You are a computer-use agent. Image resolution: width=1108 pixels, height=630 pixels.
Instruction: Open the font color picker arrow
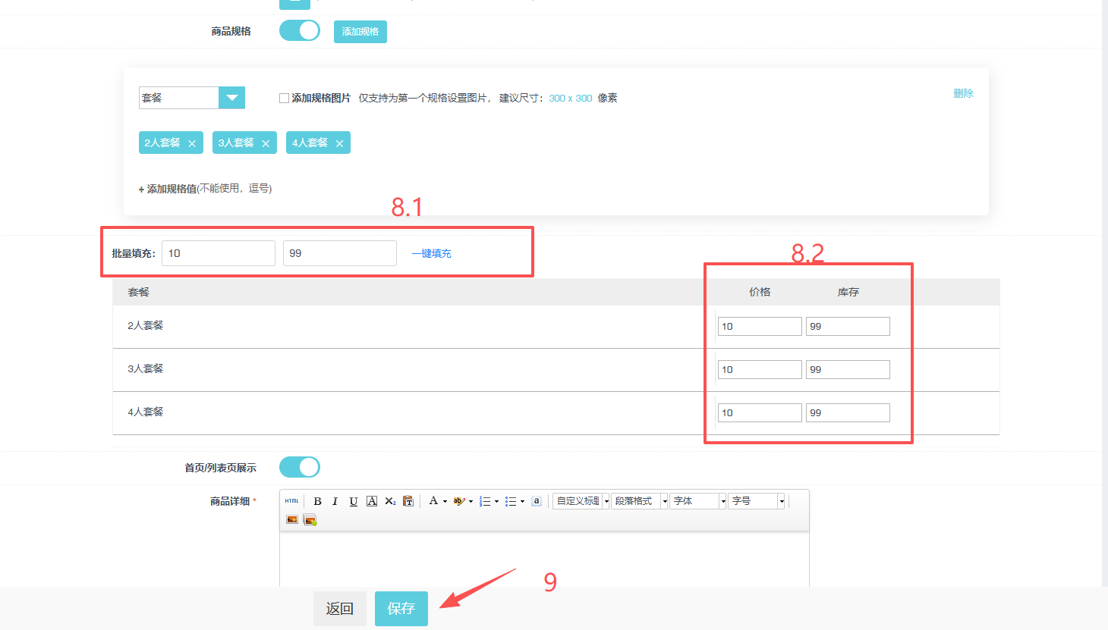(445, 501)
